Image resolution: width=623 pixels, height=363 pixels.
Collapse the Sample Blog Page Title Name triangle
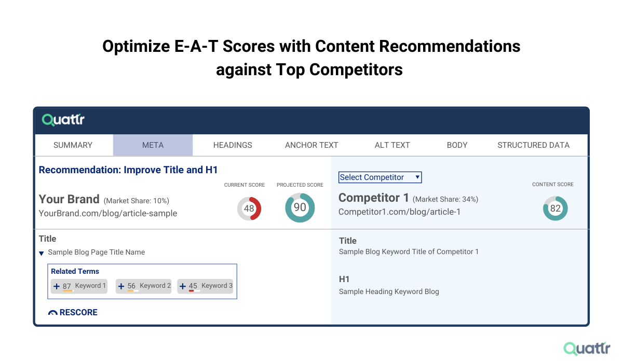click(x=42, y=254)
